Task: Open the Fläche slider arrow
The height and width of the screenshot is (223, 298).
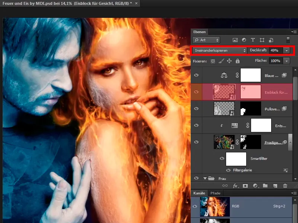Action: click(x=286, y=61)
